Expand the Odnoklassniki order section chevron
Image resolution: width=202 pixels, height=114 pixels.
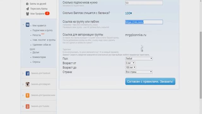(x=23, y=95)
